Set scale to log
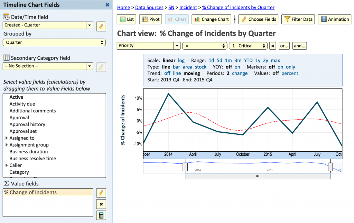Viewport: 354px width, 223px height. [x=181, y=60]
